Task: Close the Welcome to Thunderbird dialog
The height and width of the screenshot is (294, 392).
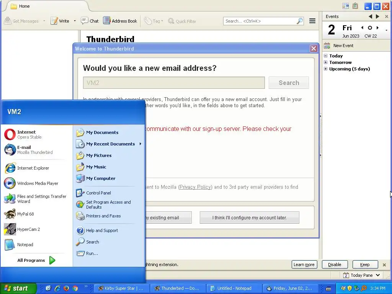Action: [314, 49]
